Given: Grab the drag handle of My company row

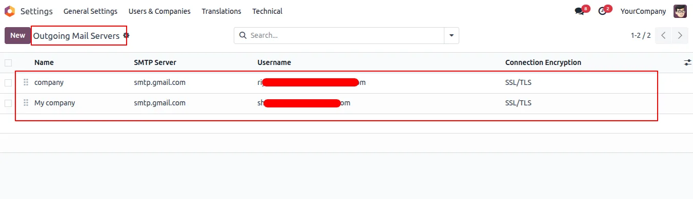Looking at the screenshot, I should pos(26,103).
